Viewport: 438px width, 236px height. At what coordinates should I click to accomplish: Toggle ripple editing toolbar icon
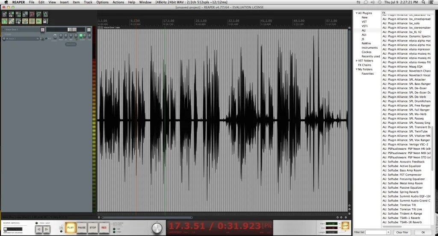pos(18,21)
